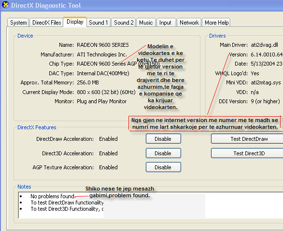
Task: Click the ati2mtag.sys Mini VDD value
Action: tap(266, 82)
